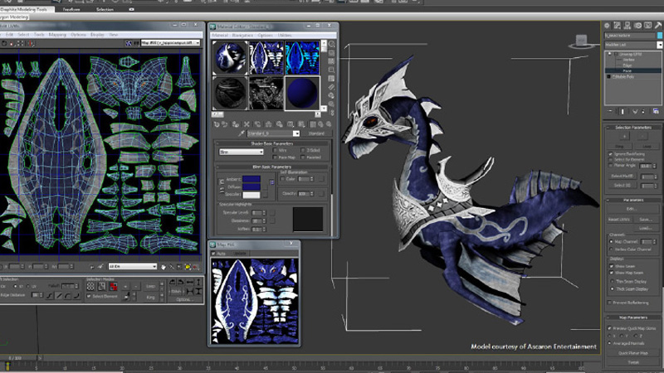
Task: Click the Standard material type button
Action: [316, 133]
